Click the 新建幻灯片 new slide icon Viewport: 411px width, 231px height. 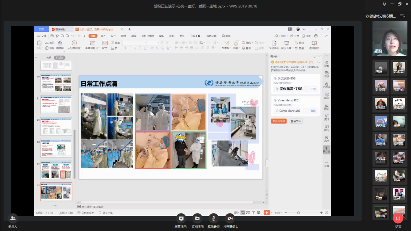point(92,43)
